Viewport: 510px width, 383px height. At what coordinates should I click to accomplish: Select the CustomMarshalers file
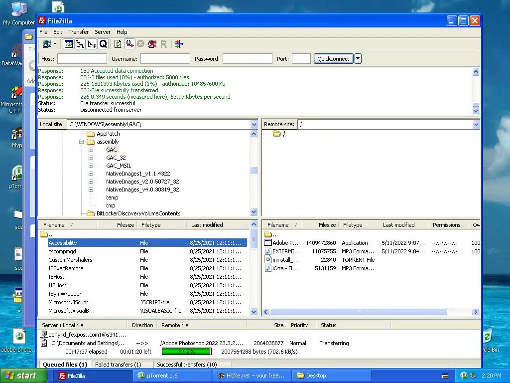(70, 260)
